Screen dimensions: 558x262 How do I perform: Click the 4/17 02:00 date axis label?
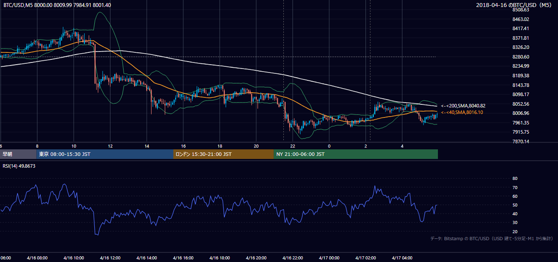(366, 258)
